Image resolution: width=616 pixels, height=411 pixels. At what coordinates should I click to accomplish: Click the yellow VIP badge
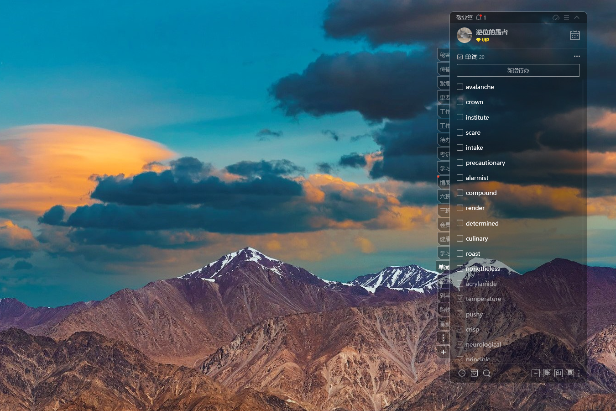[483, 40]
